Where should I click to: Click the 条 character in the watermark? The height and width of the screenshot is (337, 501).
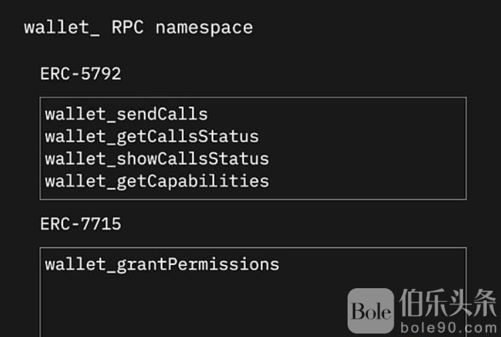485,303
